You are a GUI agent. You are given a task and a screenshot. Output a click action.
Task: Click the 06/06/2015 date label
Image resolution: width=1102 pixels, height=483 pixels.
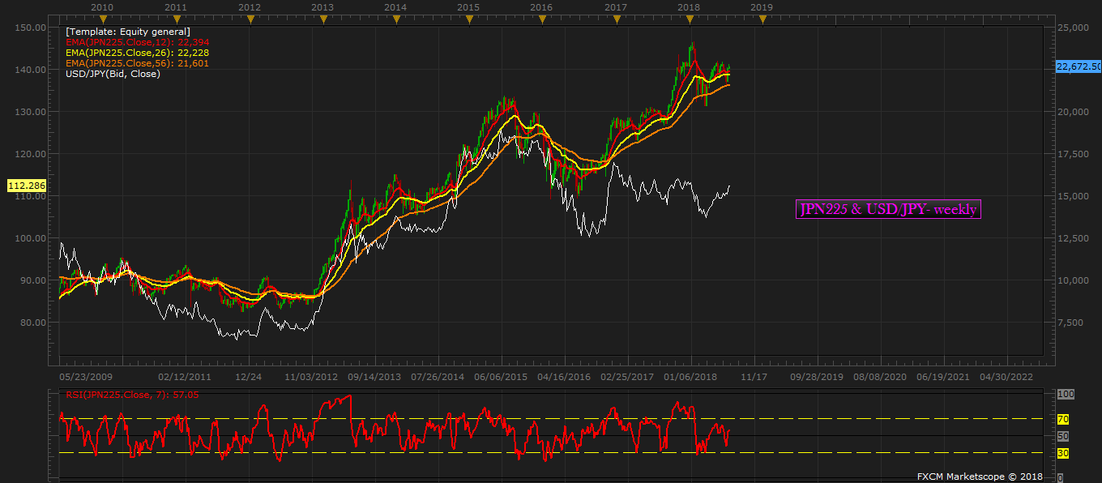501,377
